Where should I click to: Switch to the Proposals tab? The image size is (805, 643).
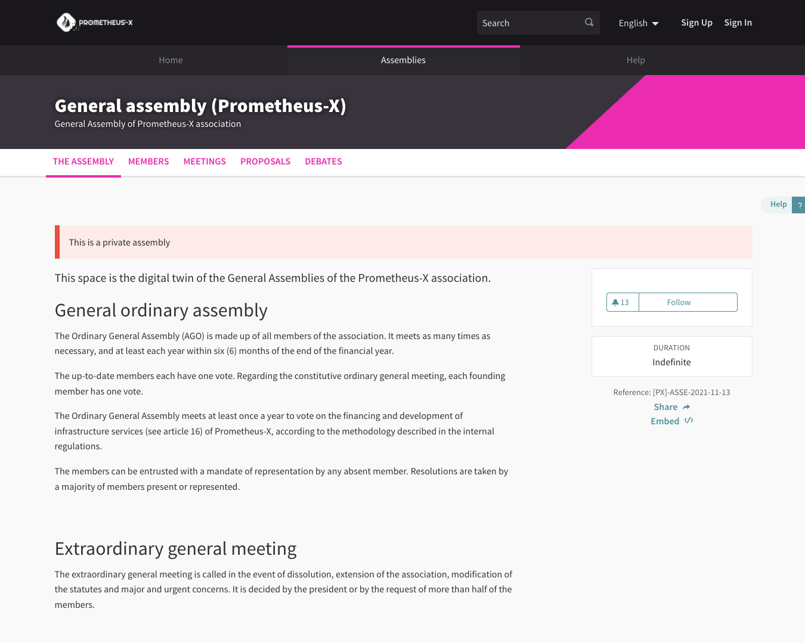265,161
